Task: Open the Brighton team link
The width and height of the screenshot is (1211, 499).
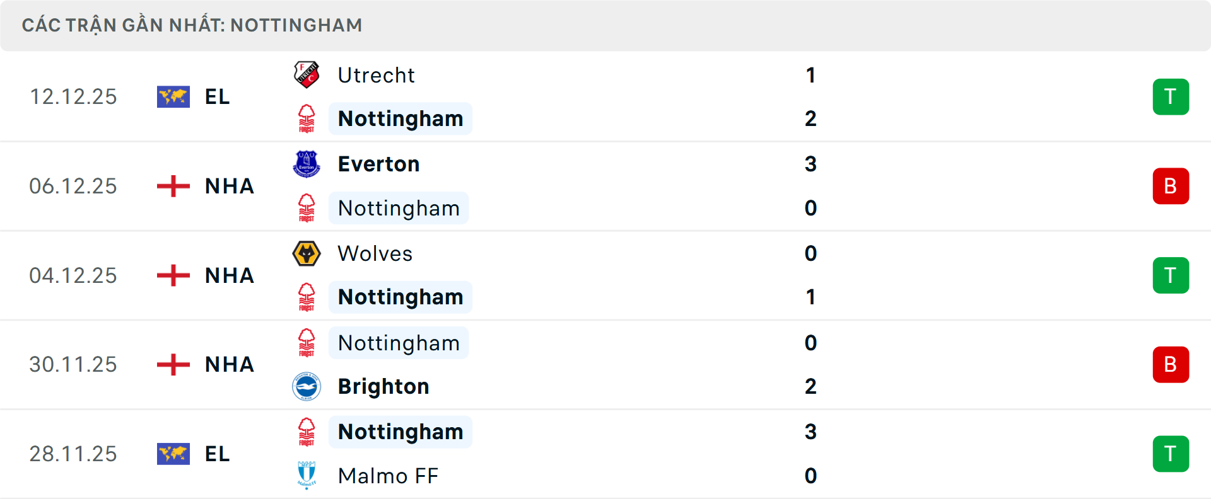Action: coord(383,386)
